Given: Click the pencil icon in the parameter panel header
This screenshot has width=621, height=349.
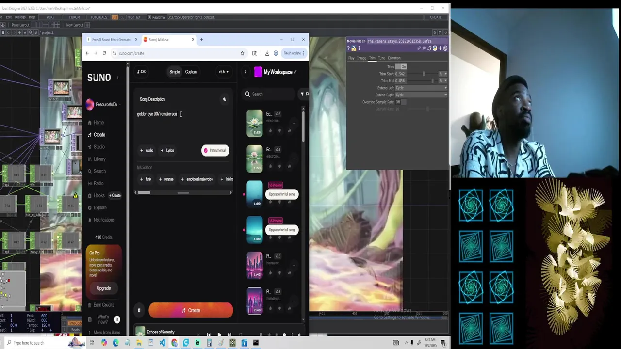Looking at the screenshot, I should coord(419,48).
